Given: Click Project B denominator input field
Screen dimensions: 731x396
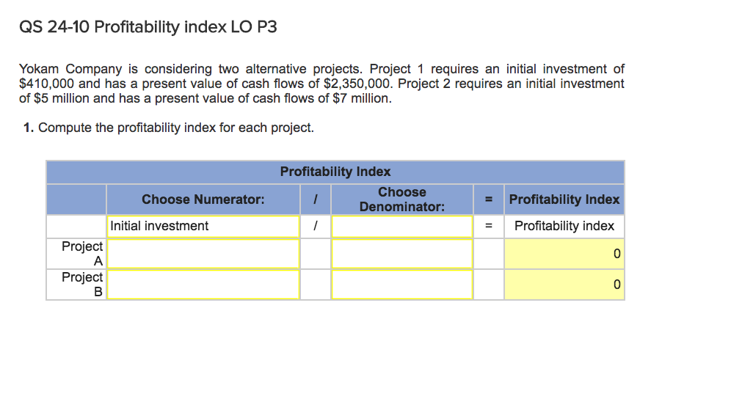Looking at the screenshot, I should (401, 285).
